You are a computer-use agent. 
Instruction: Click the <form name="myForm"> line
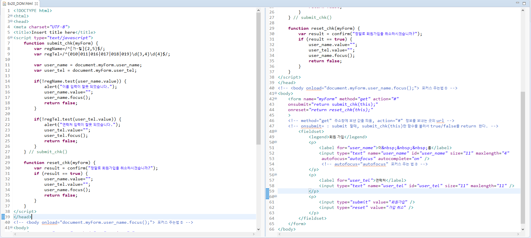pos(343,99)
